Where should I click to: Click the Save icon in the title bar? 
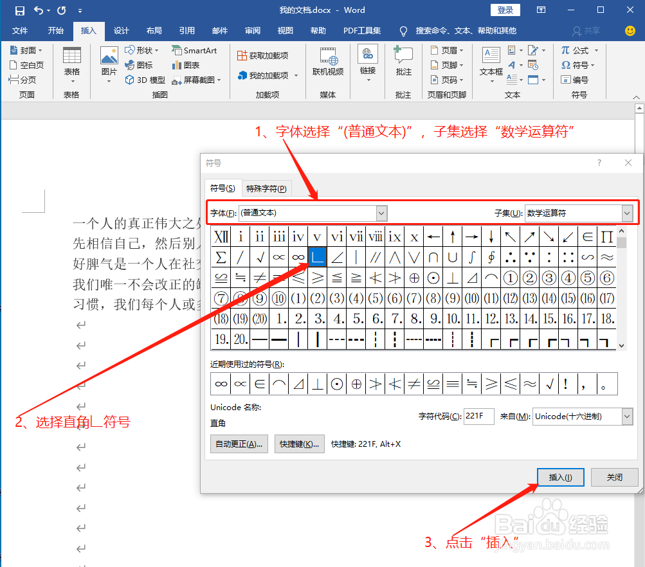pos(19,11)
